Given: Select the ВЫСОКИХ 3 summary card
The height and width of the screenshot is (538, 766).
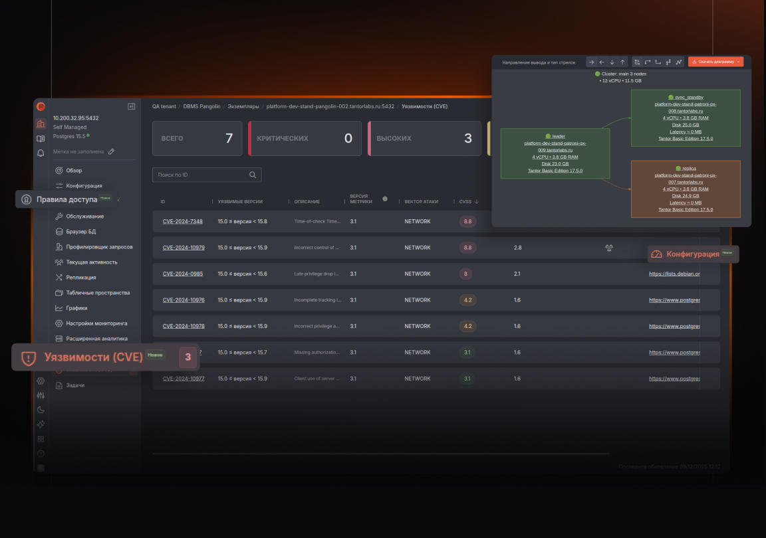Looking at the screenshot, I should (x=424, y=139).
